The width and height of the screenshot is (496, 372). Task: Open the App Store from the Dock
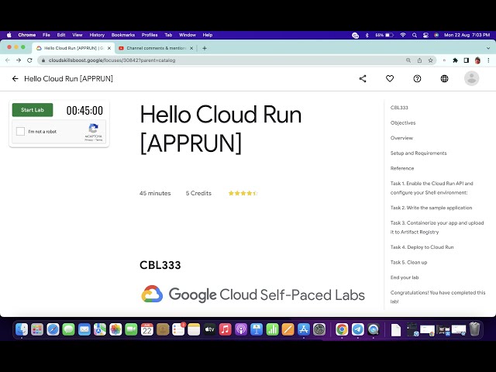pyautogui.click(x=304, y=329)
